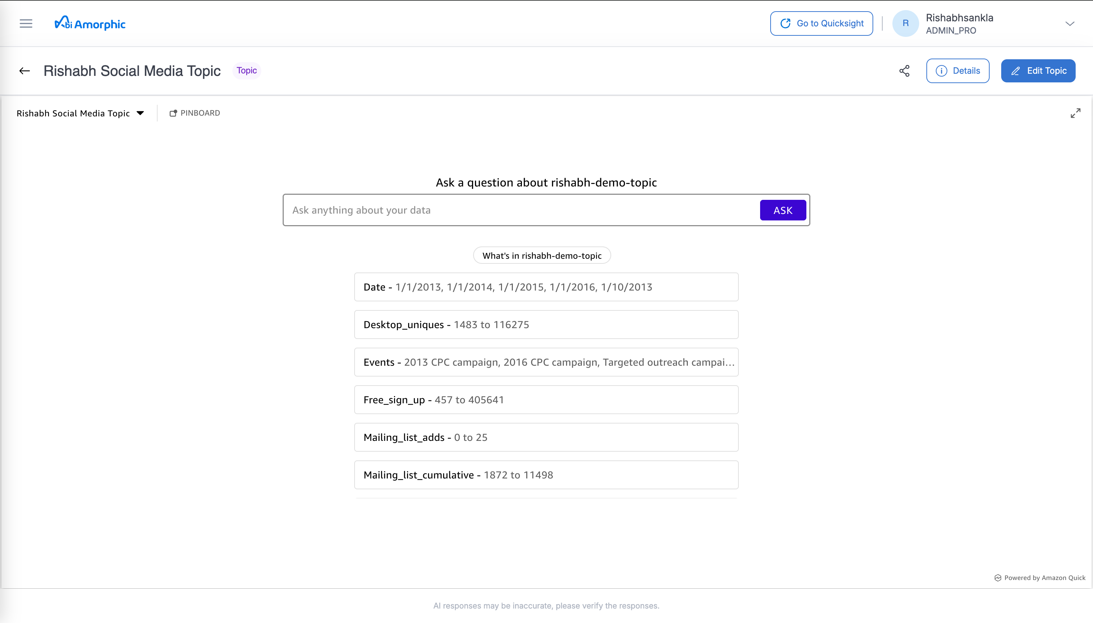Image resolution: width=1093 pixels, height=623 pixels.
Task: Select the Topic badge next to title
Action: pyautogui.click(x=247, y=70)
